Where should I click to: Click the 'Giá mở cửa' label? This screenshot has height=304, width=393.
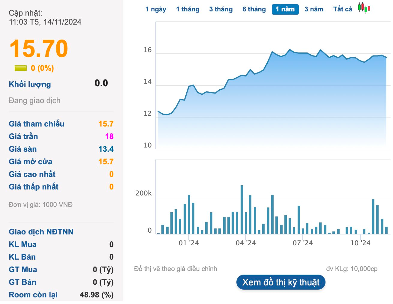coord(31,162)
